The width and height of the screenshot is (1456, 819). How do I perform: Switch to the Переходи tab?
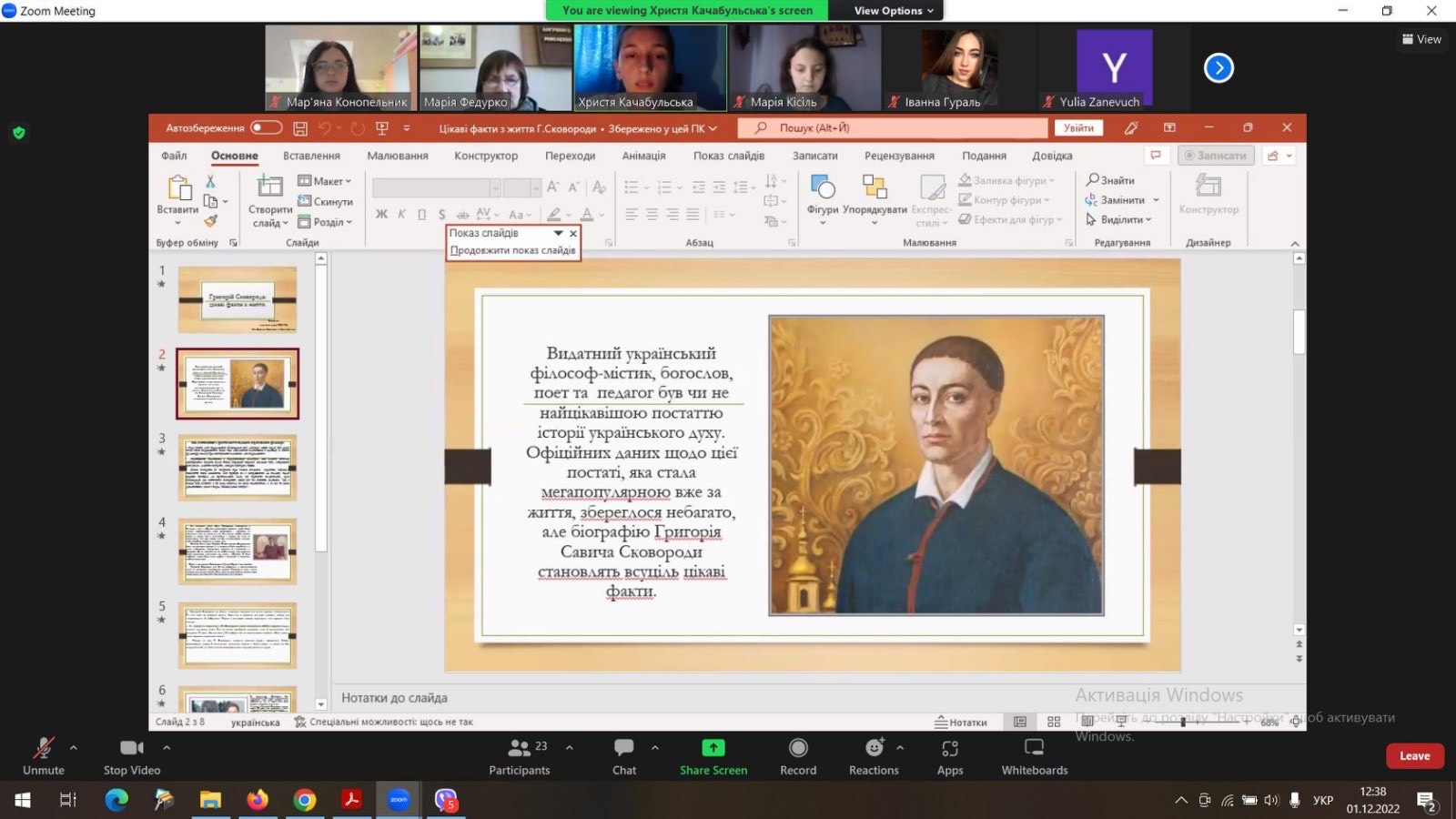[x=571, y=156]
